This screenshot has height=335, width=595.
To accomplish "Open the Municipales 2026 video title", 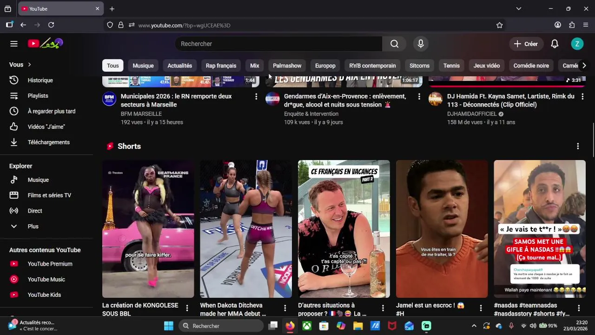I will click(176, 100).
